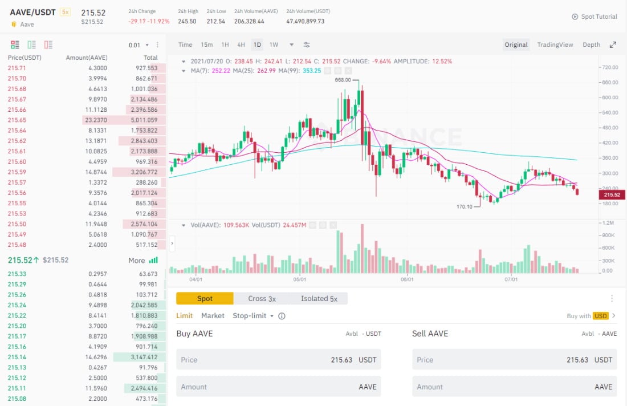Switch chart to 1H interval
This screenshot has width=627, height=406.
(x=225, y=45)
